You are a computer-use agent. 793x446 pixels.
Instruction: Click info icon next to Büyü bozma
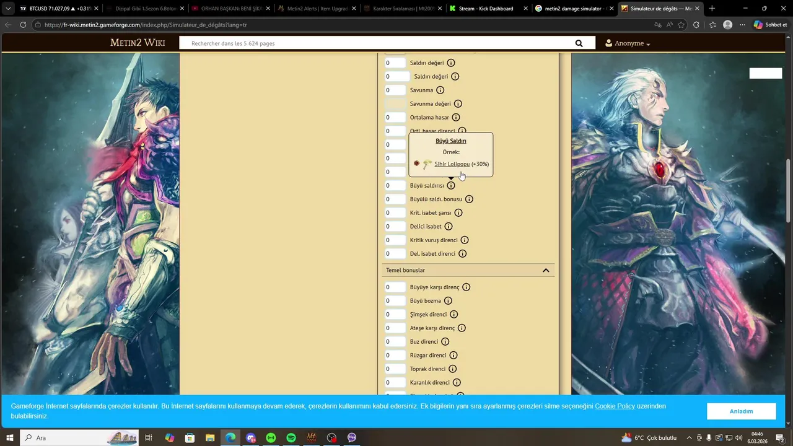click(x=448, y=301)
